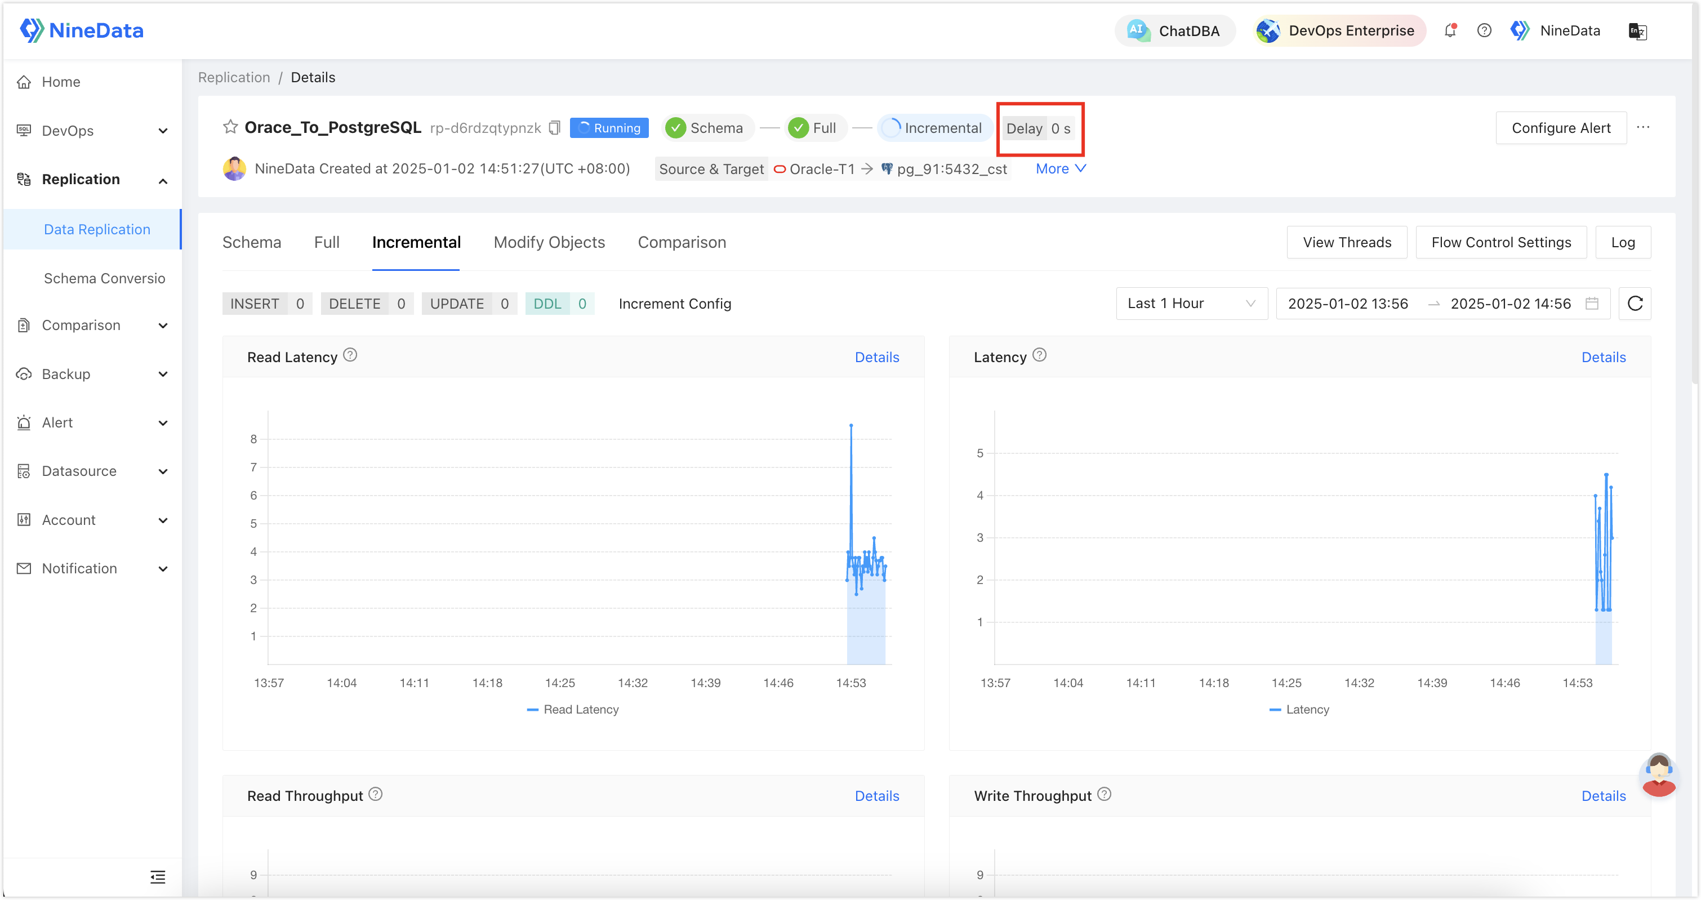Click the pg_91:5432_cst target datasource
Screen dimensions: 1701x900
click(945, 169)
